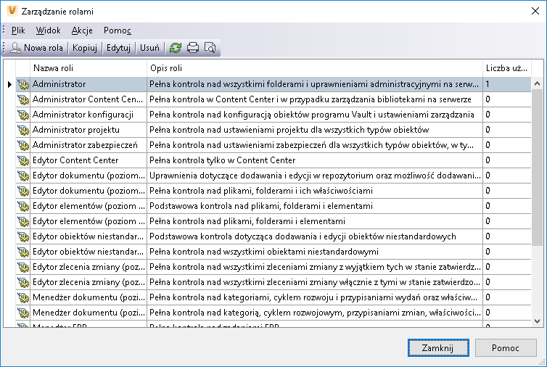Open the Widok menu
This screenshot has width=547, height=367.
point(48,30)
